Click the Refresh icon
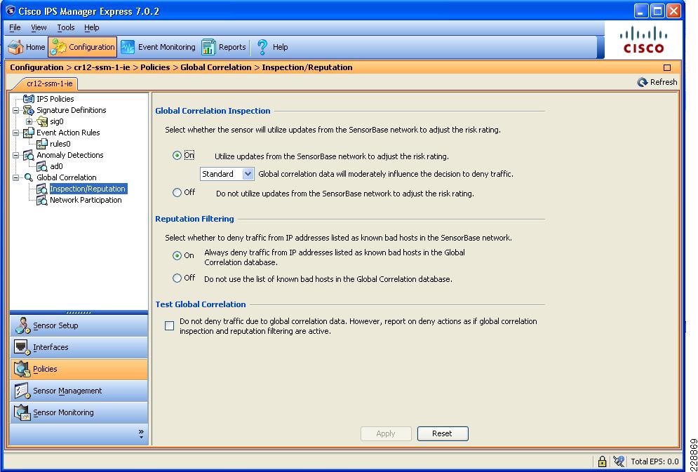Viewport: 698px width, 472px height. click(x=642, y=82)
